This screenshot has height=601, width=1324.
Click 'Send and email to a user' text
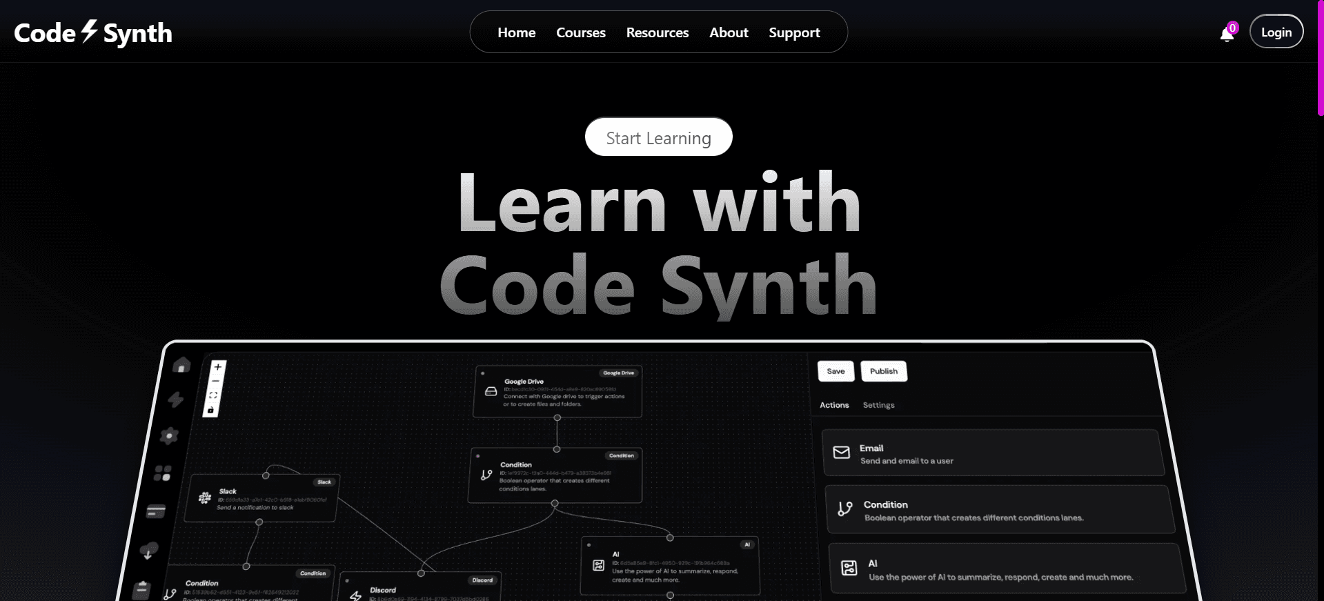907,461
